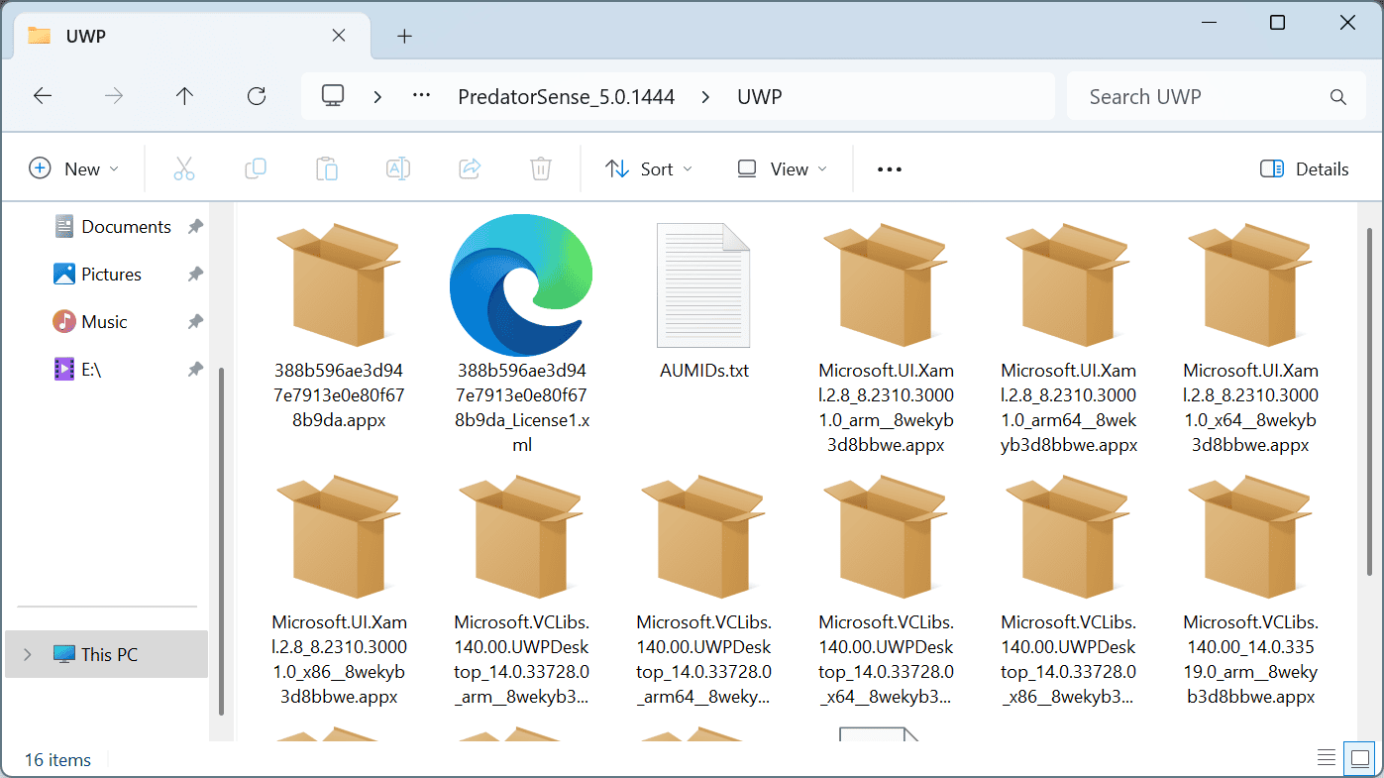Open See more toolbar options ellipsis
The width and height of the screenshot is (1384, 778).
(x=890, y=168)
